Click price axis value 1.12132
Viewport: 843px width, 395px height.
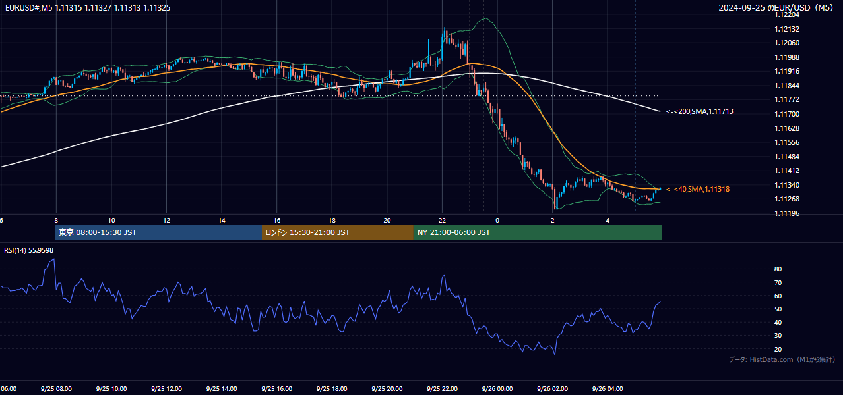pyautogui.click(x=787, y=29)
